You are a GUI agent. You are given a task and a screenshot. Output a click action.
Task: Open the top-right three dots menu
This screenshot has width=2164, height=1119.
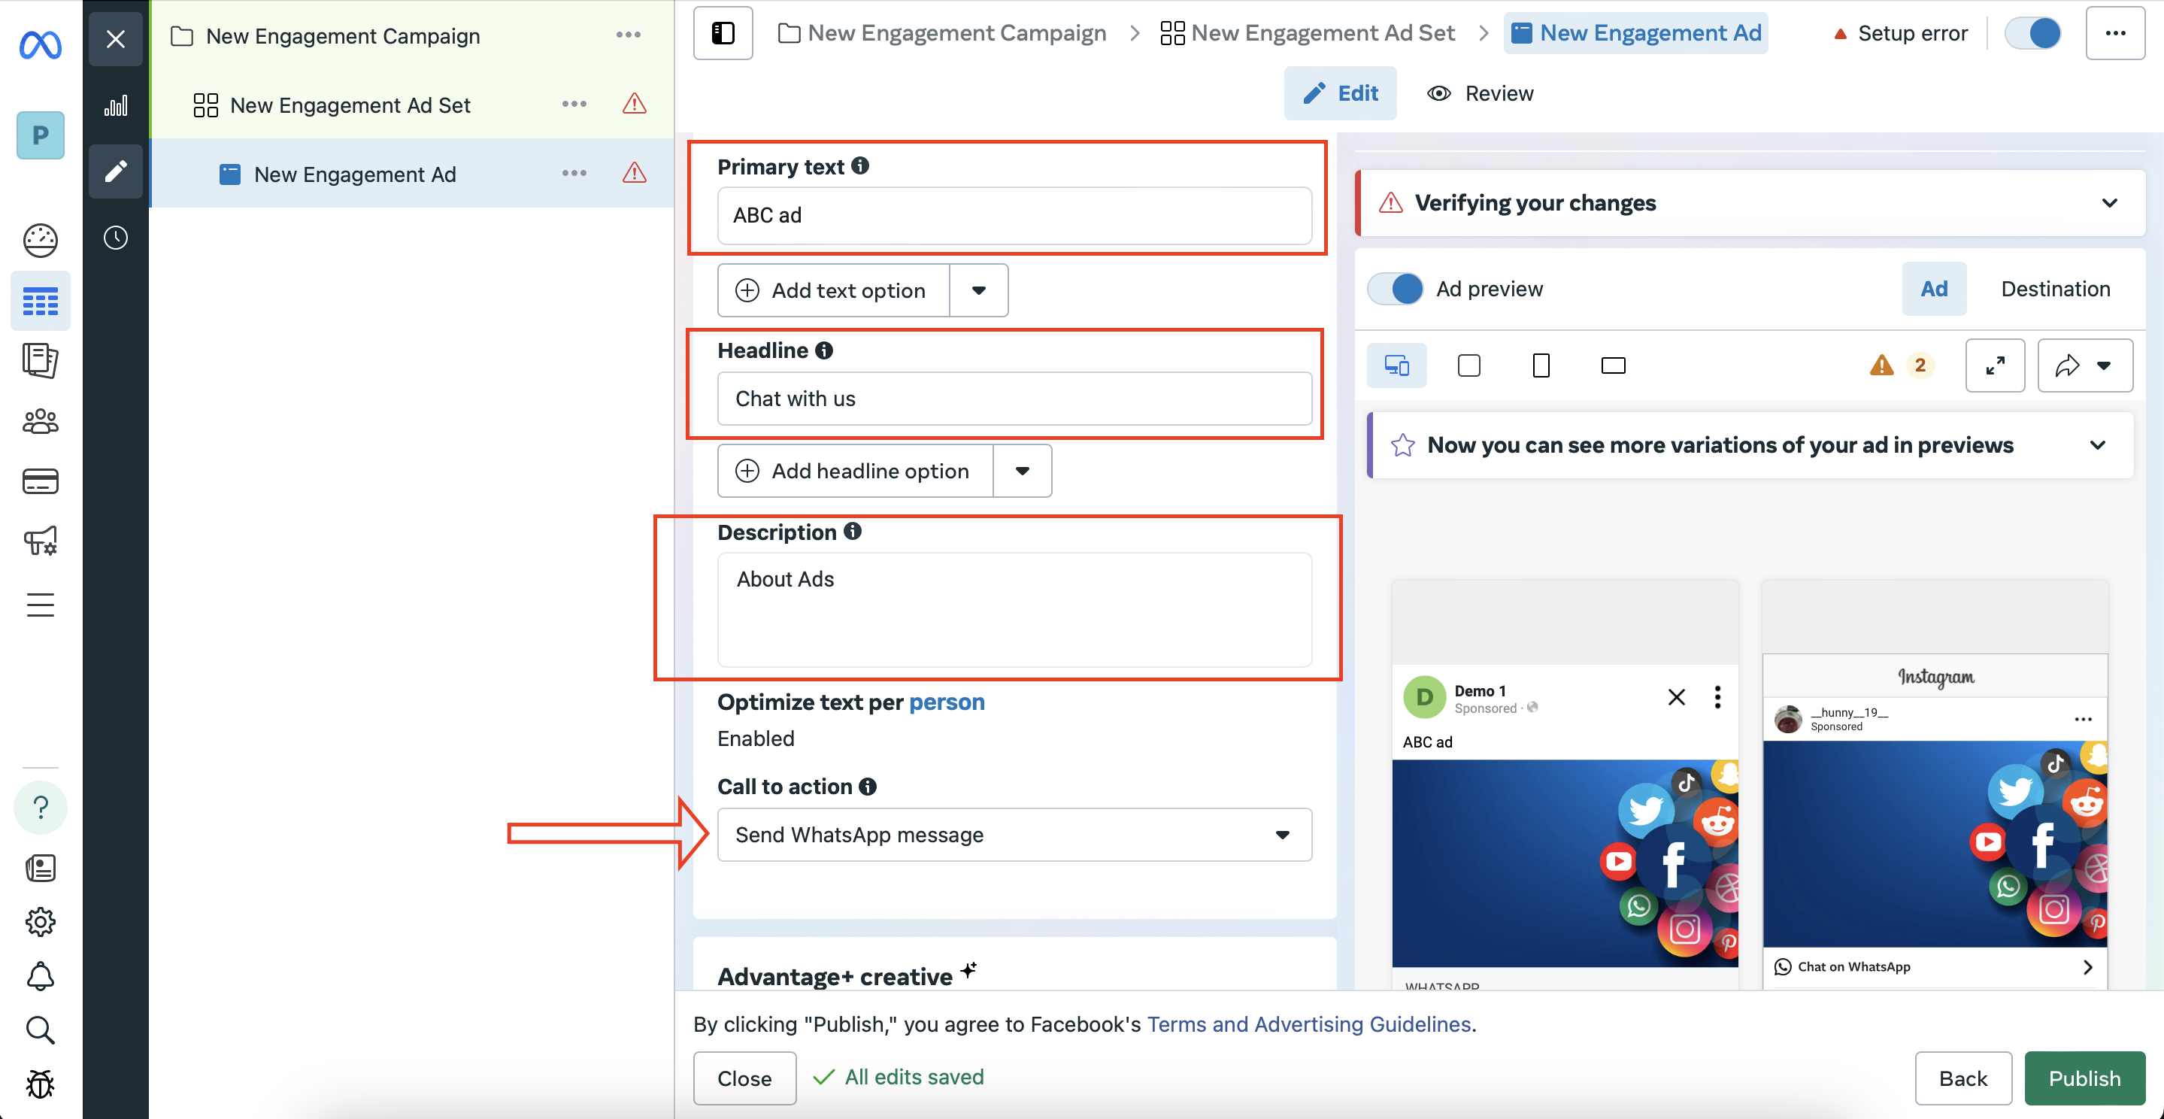pos(2115,34)
